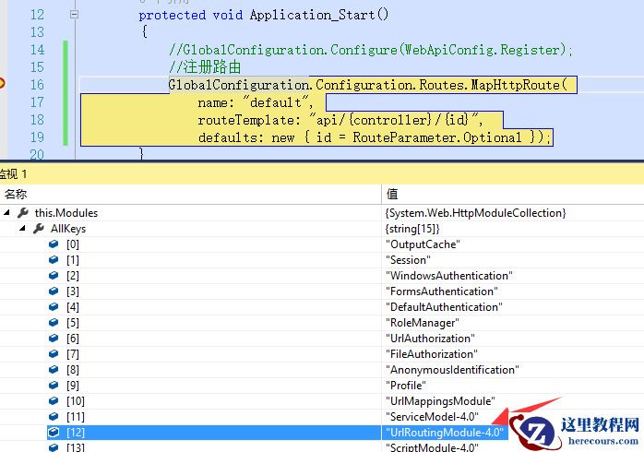Click Application_Start in the method signature

(x=312, y=15)
